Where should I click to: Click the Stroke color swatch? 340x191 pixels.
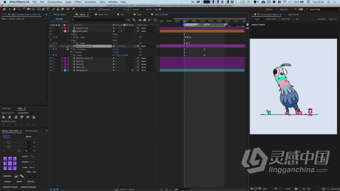tap(141, 9)
